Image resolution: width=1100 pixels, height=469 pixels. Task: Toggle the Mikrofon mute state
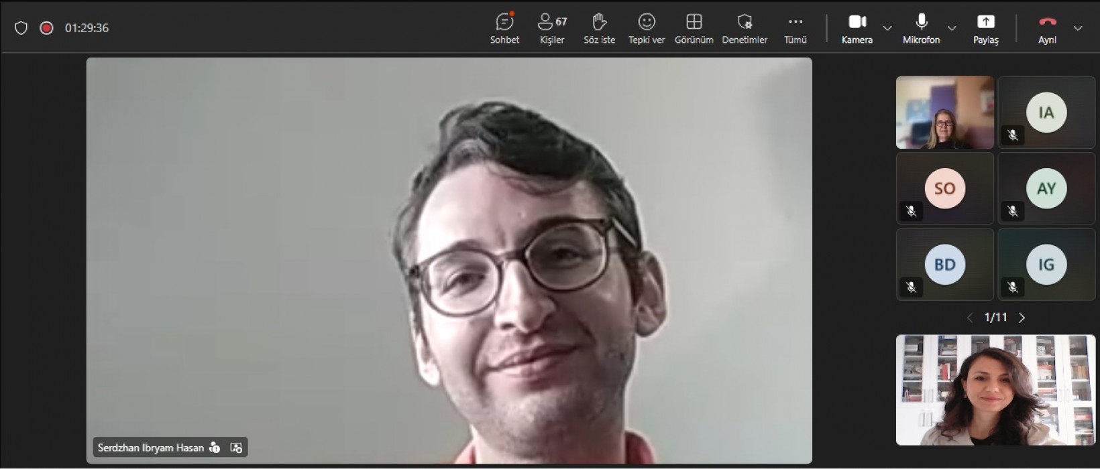(x=921, y=28)
